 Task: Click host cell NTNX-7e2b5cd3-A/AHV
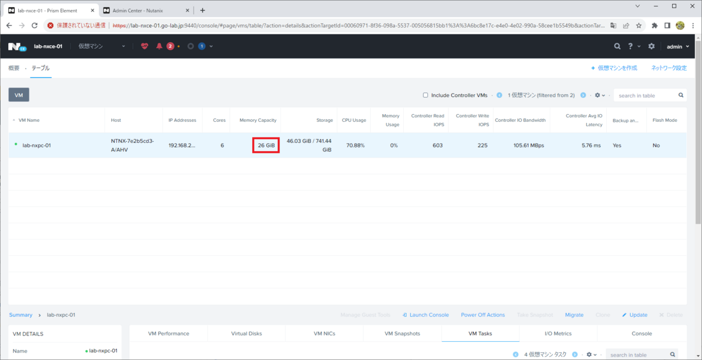click(x=132, y=145)
